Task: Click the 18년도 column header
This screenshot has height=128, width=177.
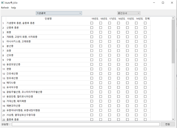Action: (x=104, y=19)
